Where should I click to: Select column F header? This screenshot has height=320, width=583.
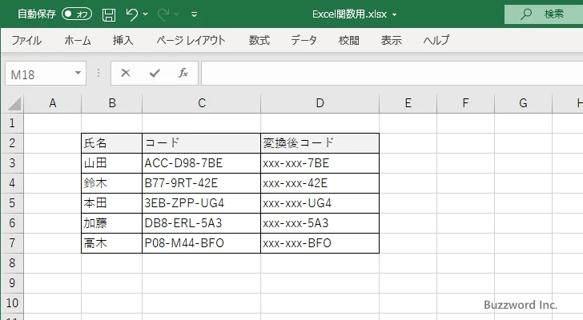465,103
